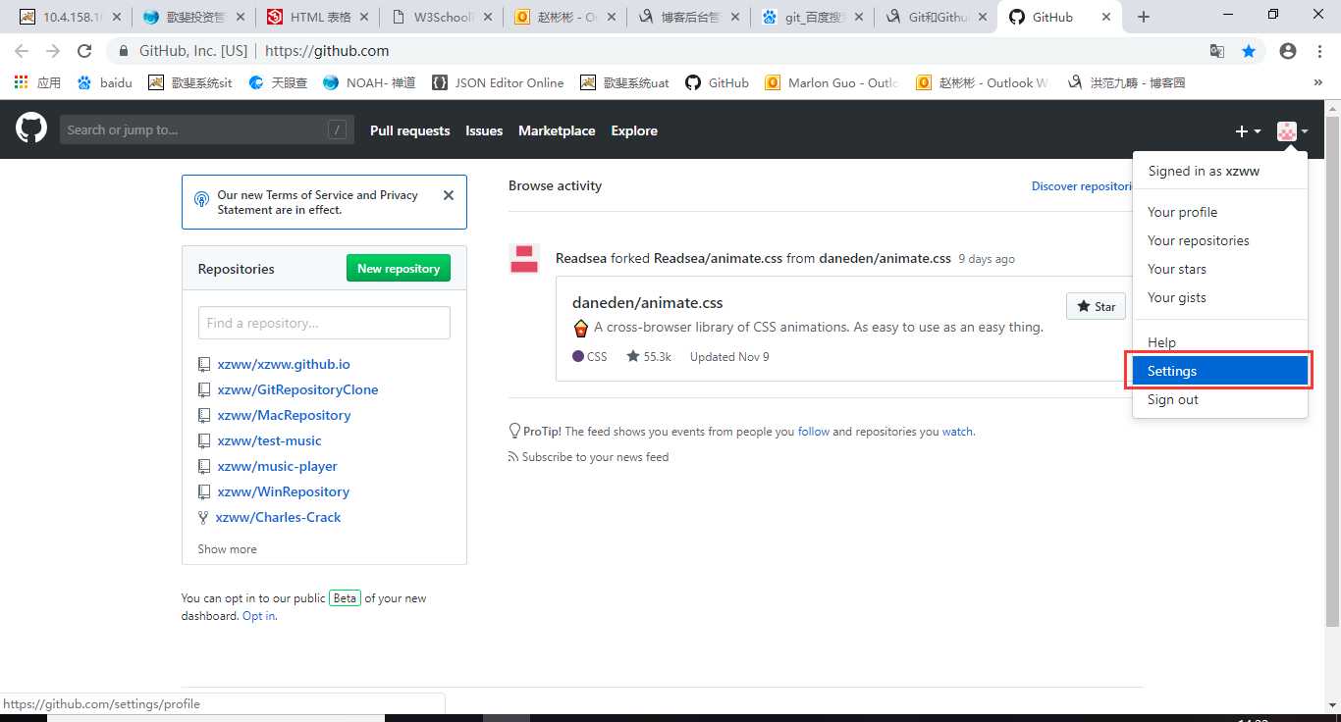1341x722 pixels.
Task: Open xzww/Charles-Crack forked repository
Action: [x=279, y=517]
